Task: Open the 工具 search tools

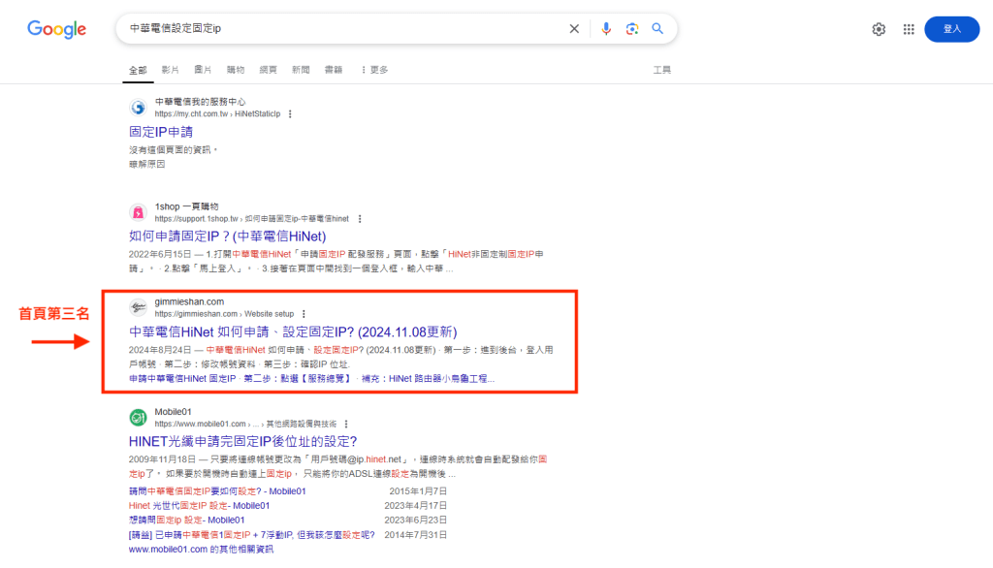Action: coord(661,70)
